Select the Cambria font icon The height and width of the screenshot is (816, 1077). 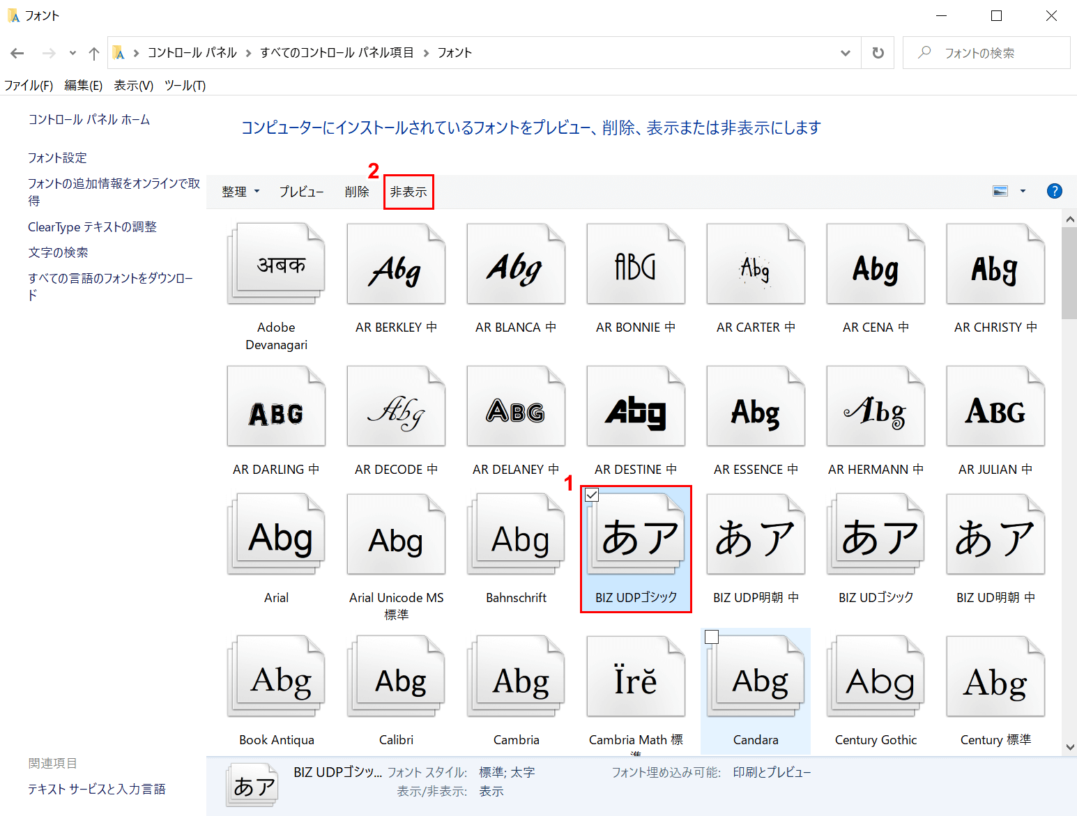click(x=516, y=677)
